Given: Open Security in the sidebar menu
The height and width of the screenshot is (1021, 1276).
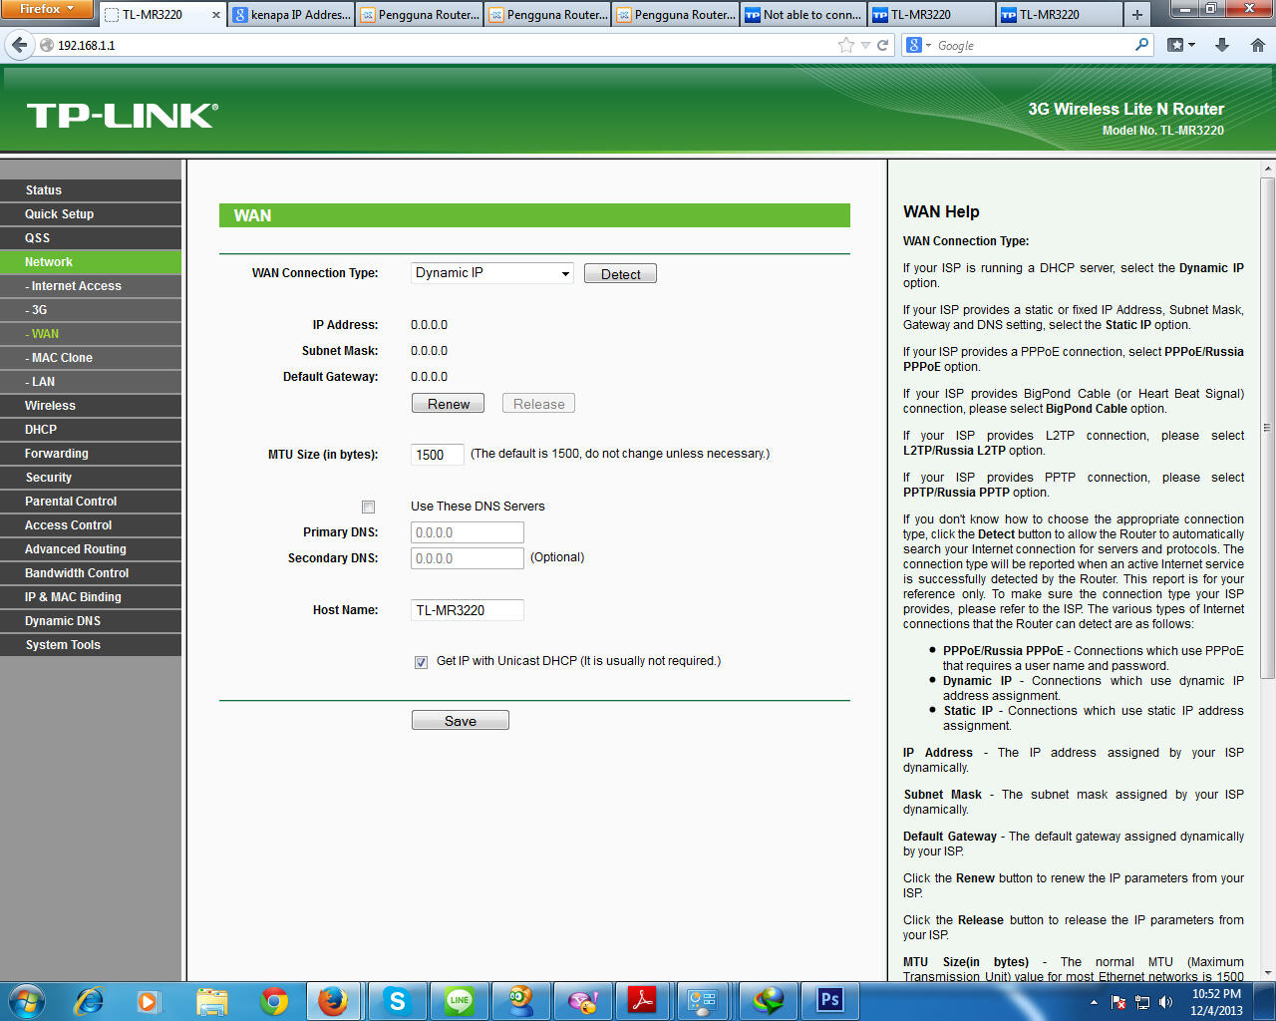Looking at the screenshot, I should coord(91,478).
